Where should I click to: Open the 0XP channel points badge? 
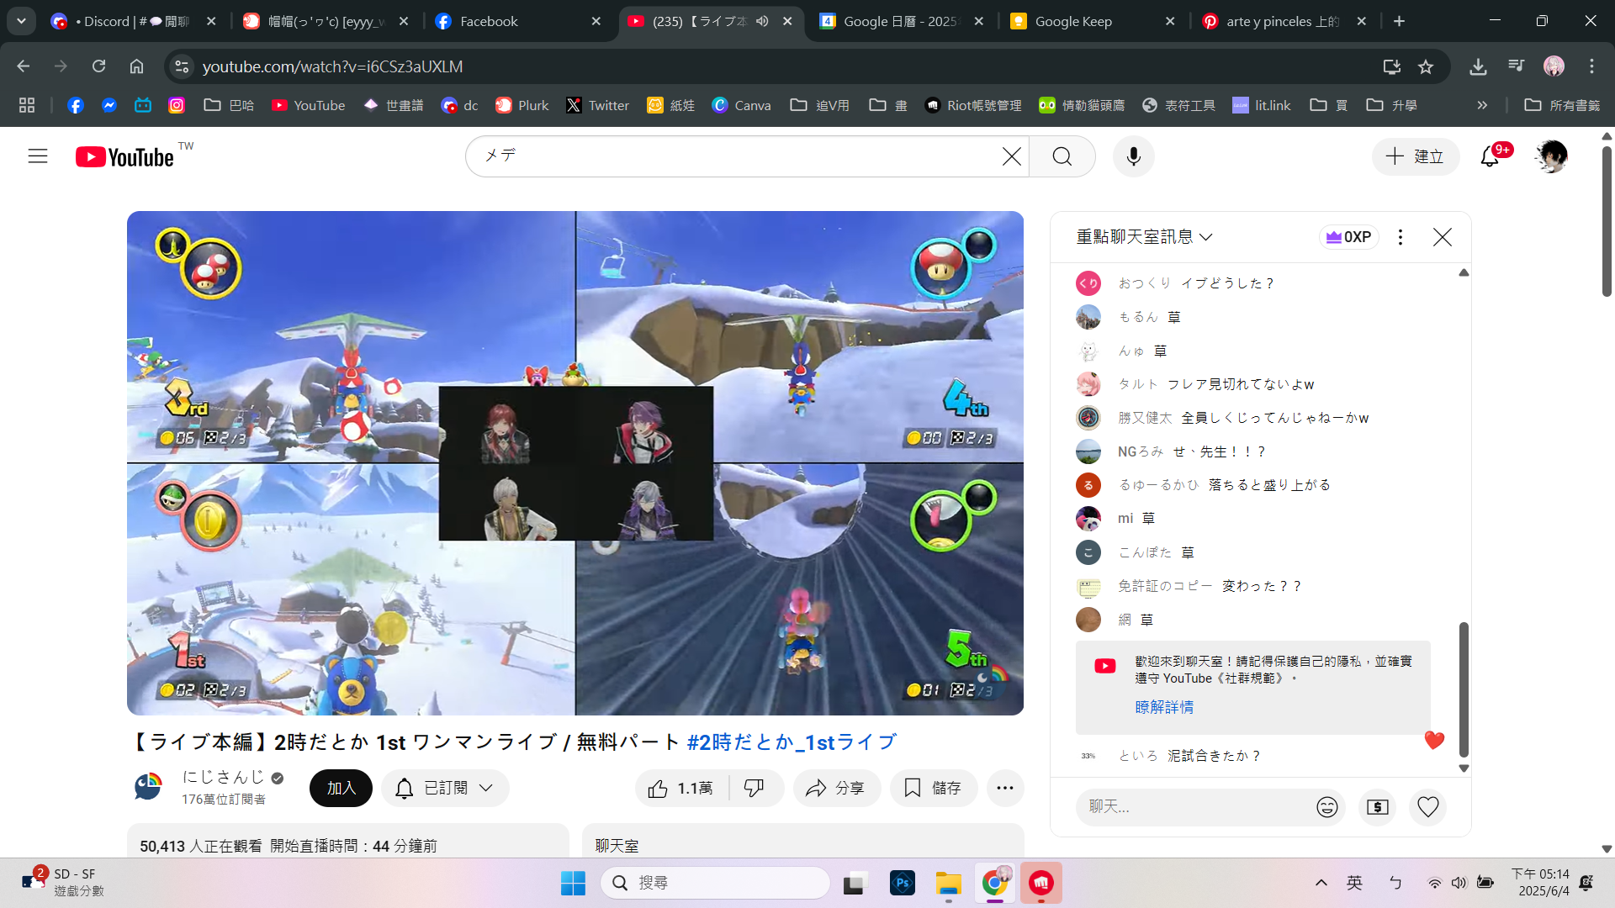click(1348, 237)
